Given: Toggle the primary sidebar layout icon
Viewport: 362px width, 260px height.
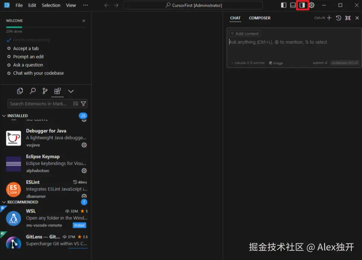Looking at the screenshot, I should click(x=283, y=5).
